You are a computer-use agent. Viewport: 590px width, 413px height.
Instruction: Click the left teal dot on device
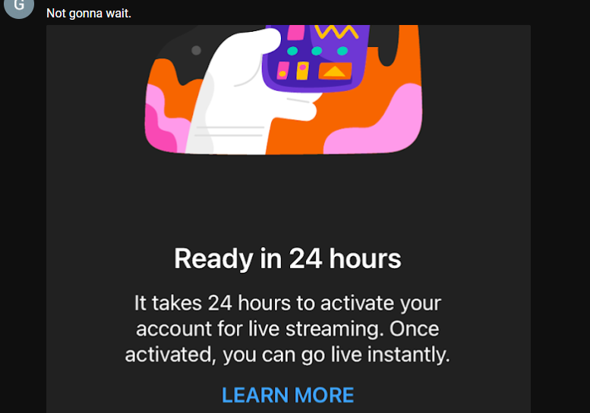[292, 51]
